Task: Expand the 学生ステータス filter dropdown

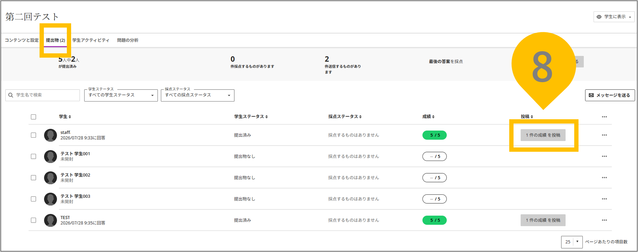Action: pyautogui.click(x=121, y=95)
